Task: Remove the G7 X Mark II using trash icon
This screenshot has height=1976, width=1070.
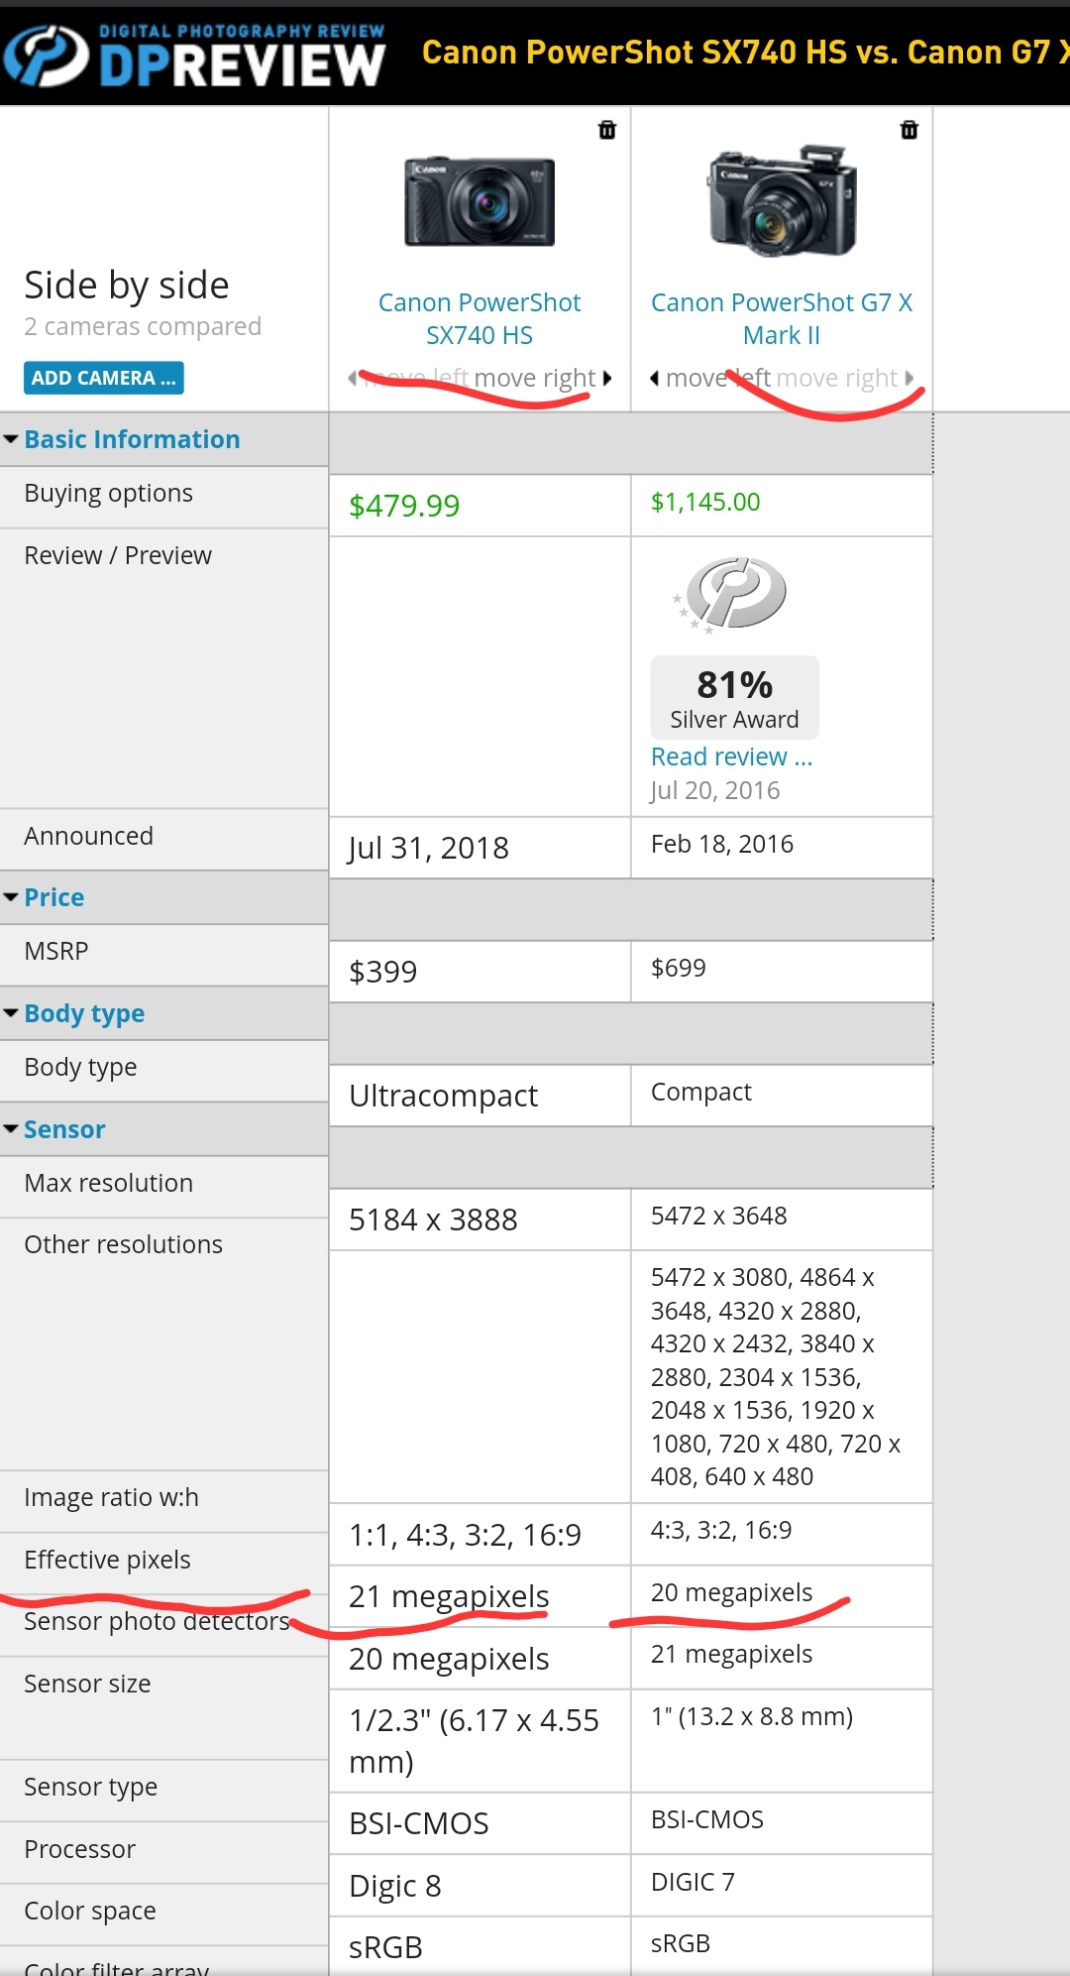Action: coord(909,130)
